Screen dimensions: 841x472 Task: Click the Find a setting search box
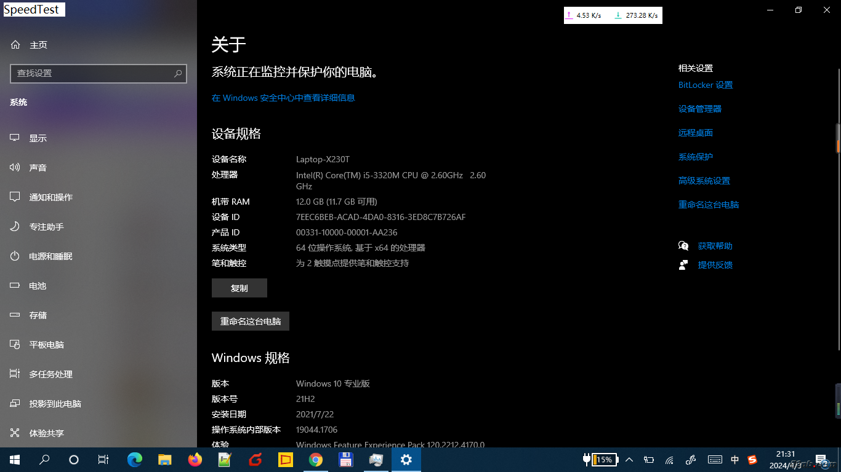click(x=92, y=74)
